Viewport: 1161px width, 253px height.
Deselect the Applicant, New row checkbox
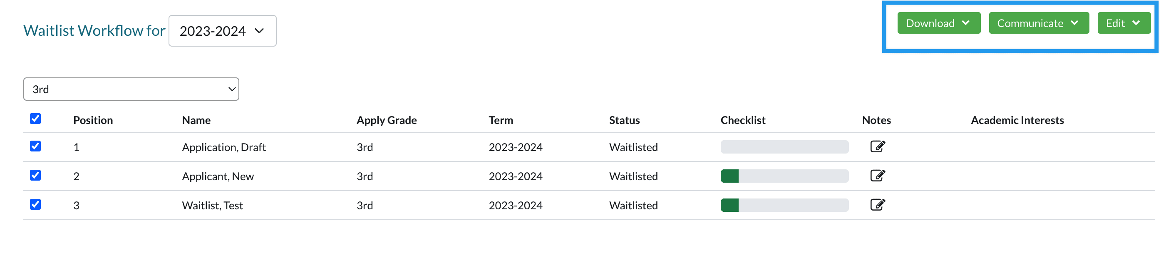(35, 175)
